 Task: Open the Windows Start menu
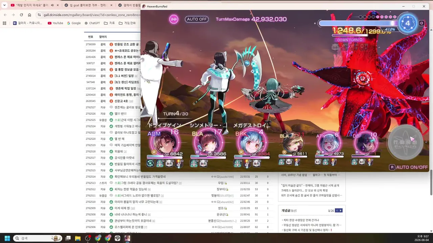[7, 238]
